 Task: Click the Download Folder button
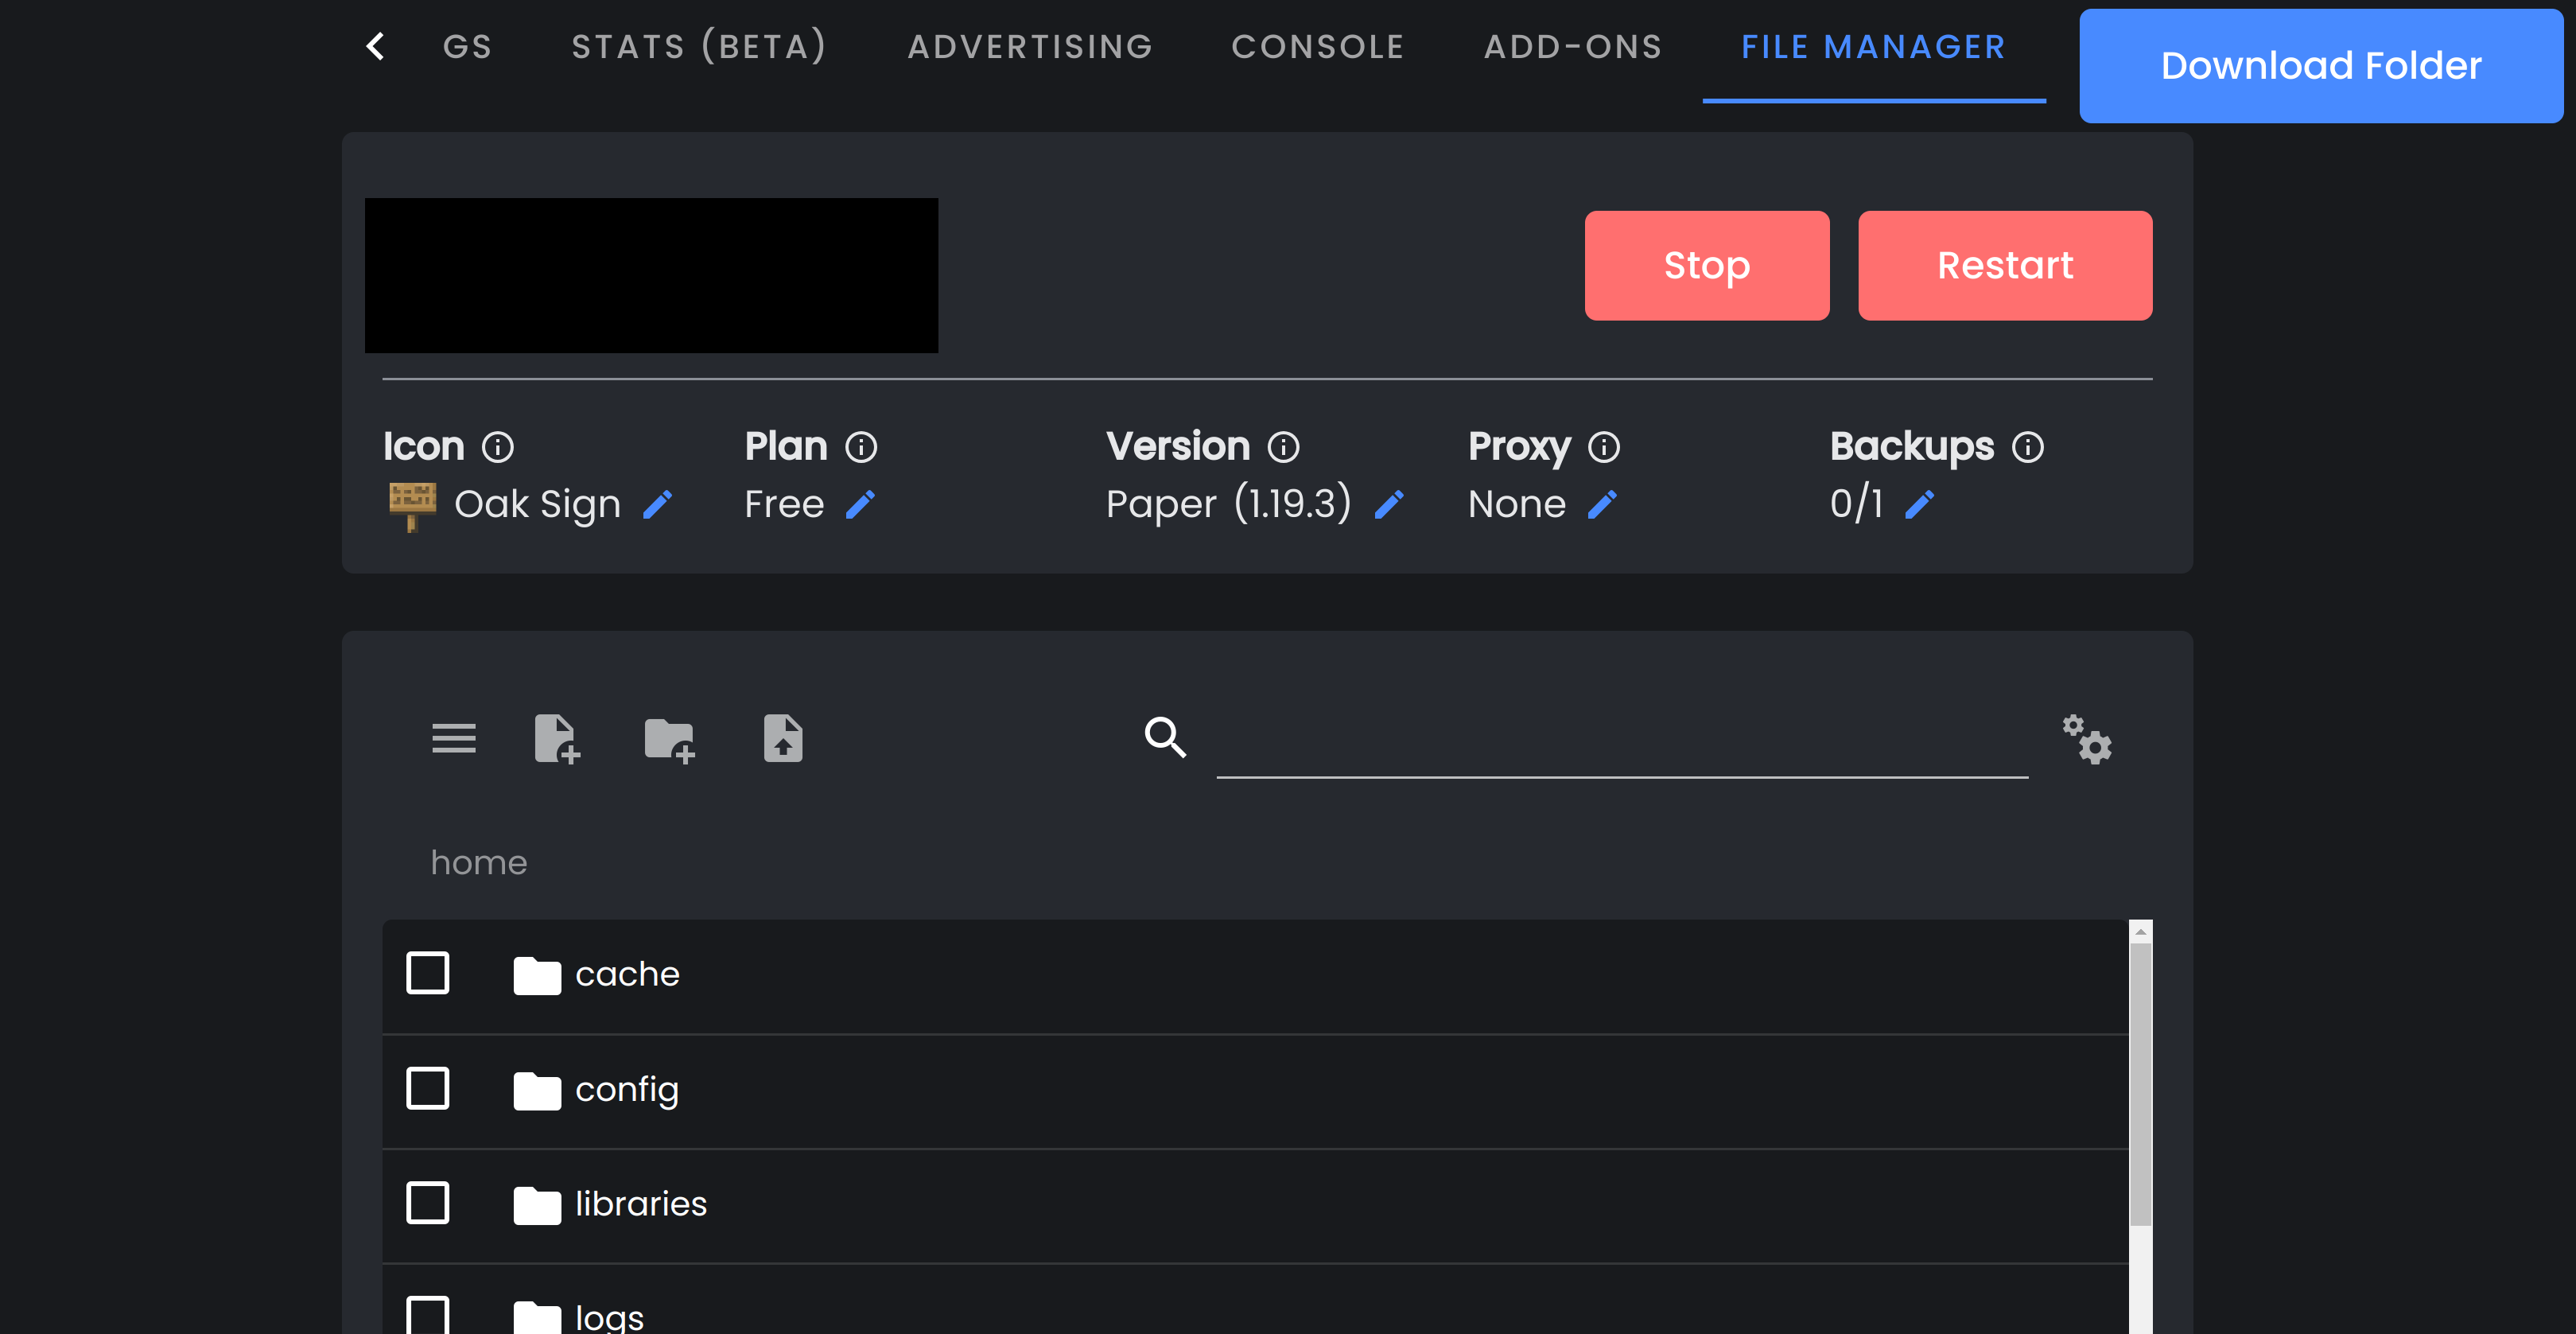tap(2320, 66)
